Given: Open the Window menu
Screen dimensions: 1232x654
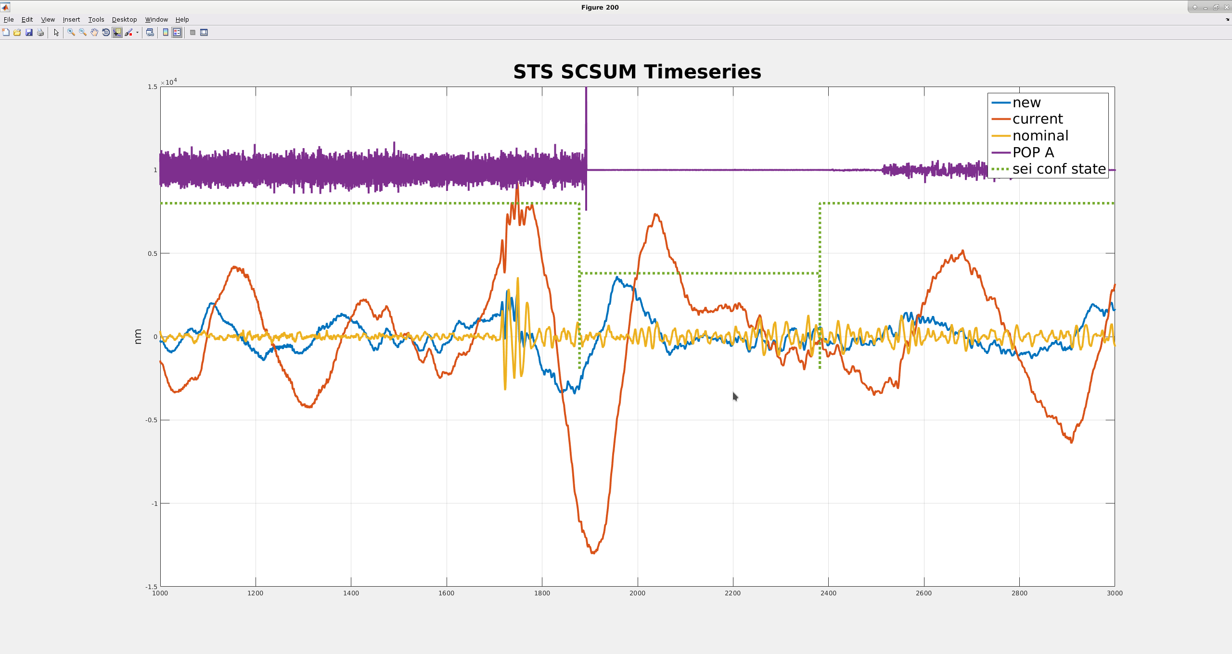Looking at the screenshot, I should (156, 19).
